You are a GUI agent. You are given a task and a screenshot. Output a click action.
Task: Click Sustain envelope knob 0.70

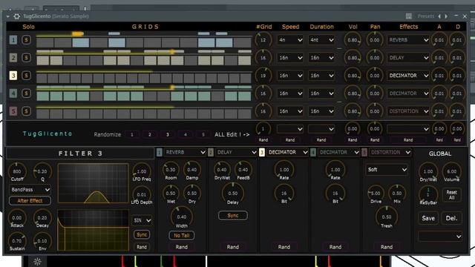(17, 240)
